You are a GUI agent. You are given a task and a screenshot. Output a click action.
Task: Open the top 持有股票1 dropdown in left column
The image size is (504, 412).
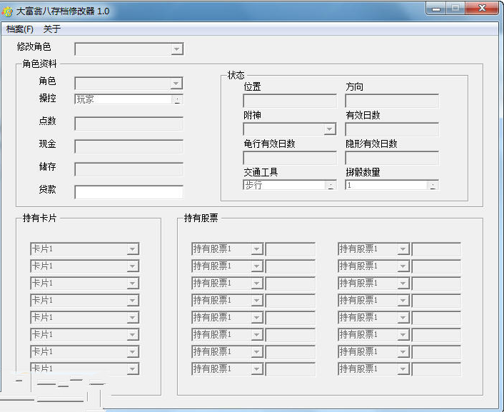pos(228,249)
